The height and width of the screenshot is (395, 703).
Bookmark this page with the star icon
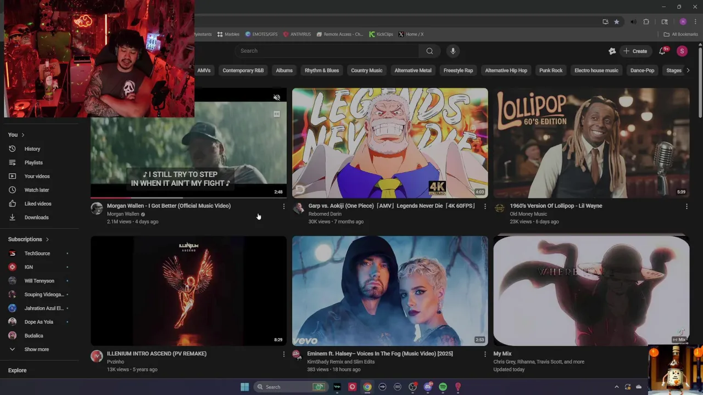tap(617, 22)
